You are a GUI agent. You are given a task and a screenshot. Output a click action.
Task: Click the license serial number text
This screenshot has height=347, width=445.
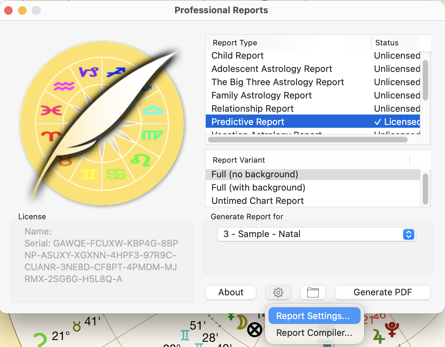click(x=101, y=261)
